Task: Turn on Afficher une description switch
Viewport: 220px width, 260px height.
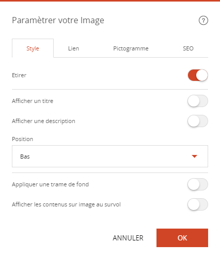Action: click(198, 121)
